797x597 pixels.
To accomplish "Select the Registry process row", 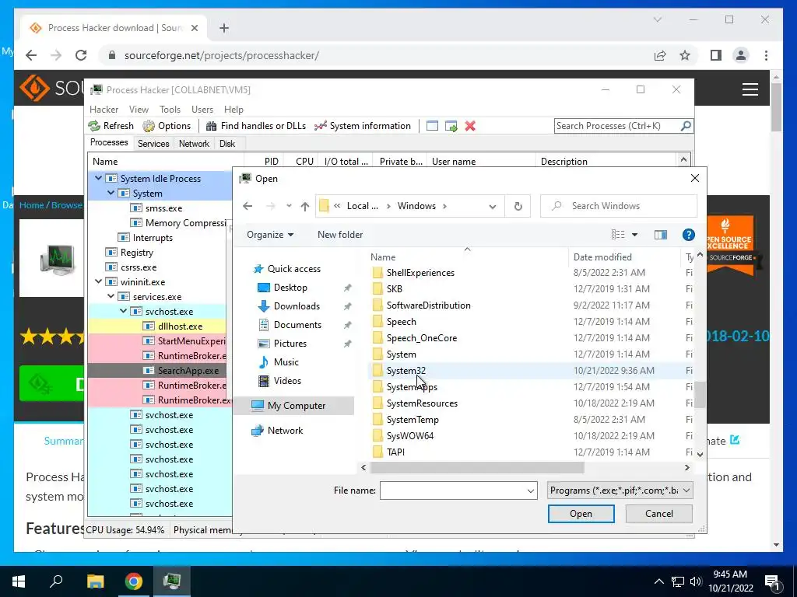I will (x=160, y=253).
